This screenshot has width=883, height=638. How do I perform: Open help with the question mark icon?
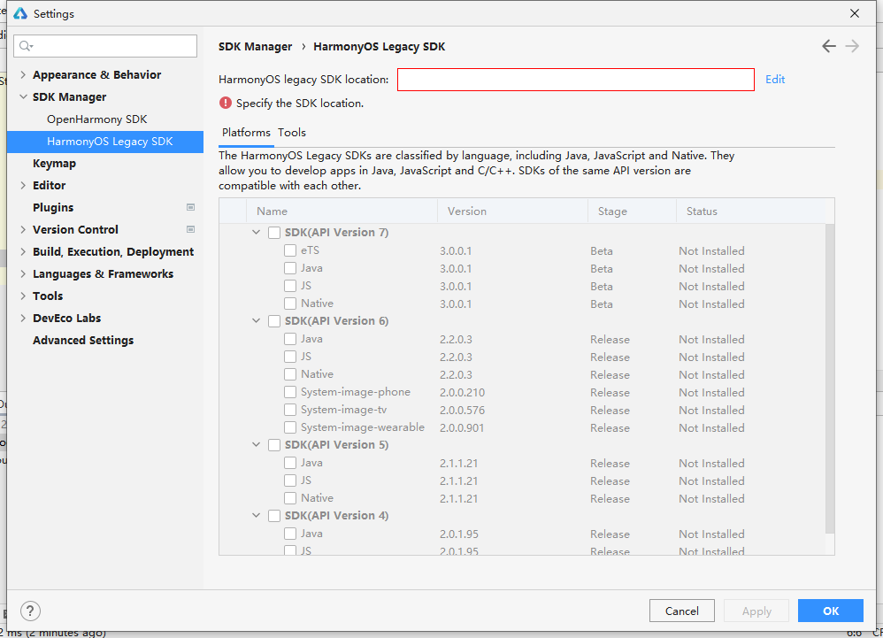(30, 611)
